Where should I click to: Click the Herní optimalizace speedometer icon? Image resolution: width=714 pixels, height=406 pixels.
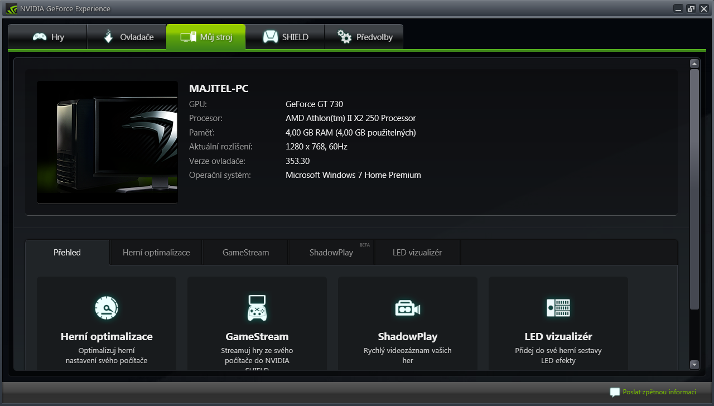tap(107, 308)
